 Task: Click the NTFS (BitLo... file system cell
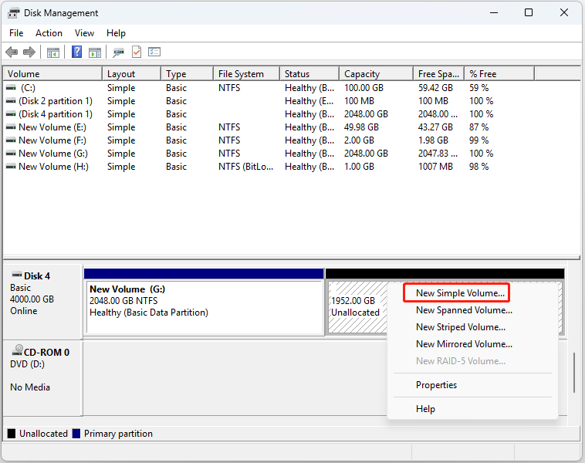pos(246,167)
